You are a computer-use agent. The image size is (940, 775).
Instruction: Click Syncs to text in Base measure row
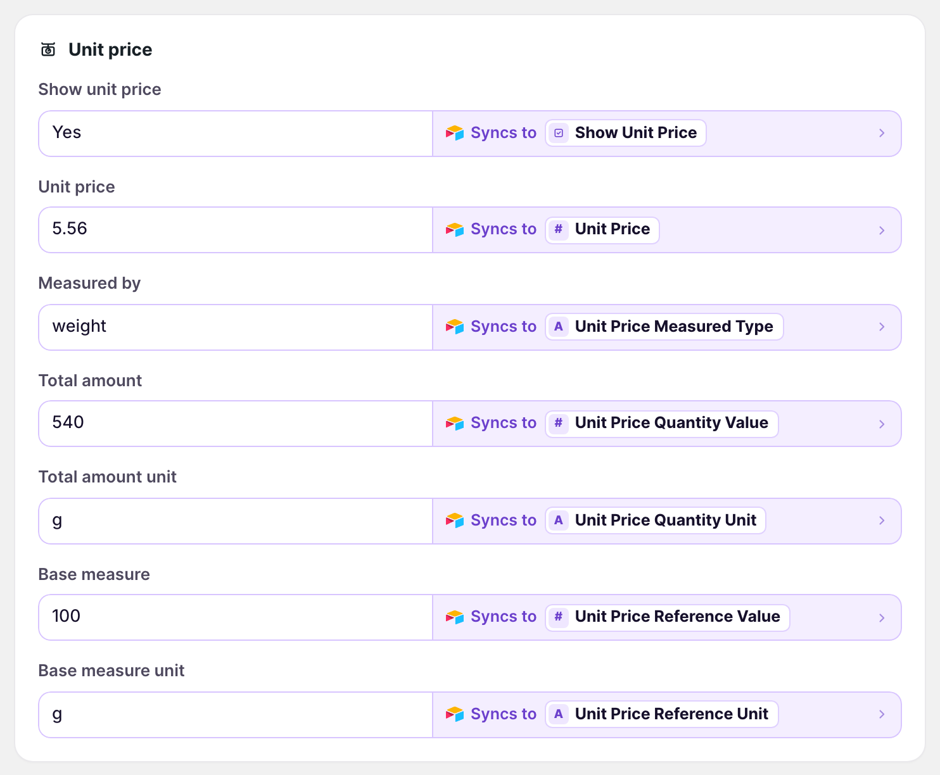[x=504, y=617]
